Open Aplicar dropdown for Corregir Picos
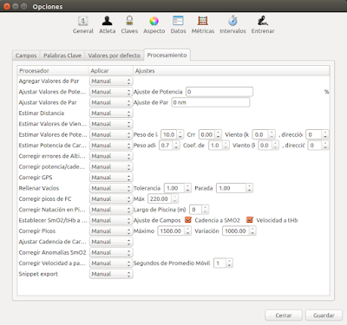The height and width of the screenshot is (325, 347). (111, 231)
